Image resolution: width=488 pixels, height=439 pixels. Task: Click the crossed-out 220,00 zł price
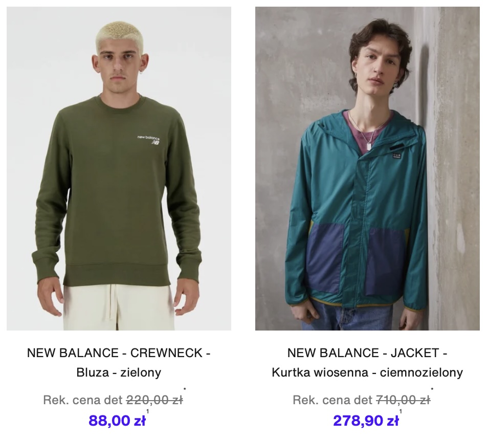pyautogui.click(x=154, y=400)
